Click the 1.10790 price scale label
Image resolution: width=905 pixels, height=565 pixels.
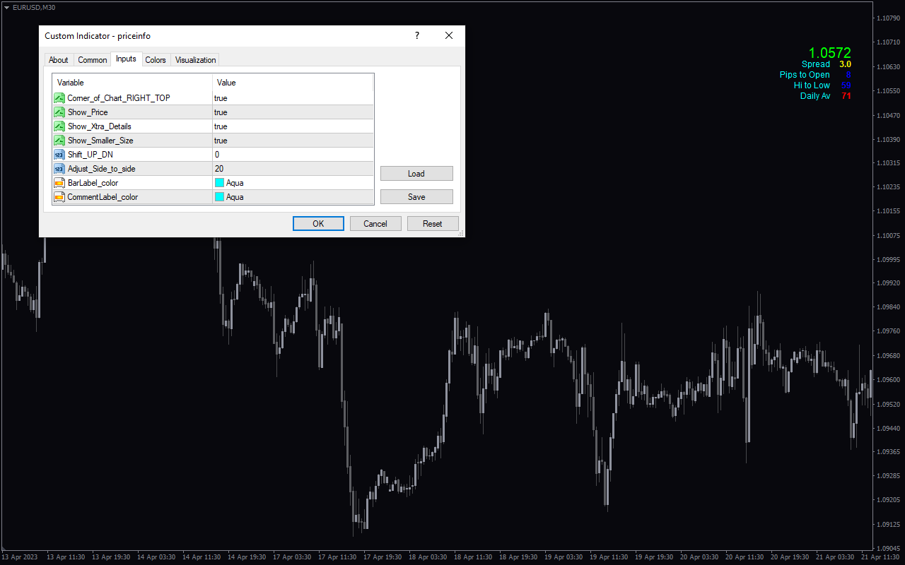887,18
